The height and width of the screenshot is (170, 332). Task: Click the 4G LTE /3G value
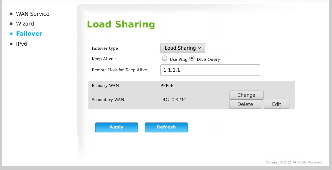[x=175, y=100]
